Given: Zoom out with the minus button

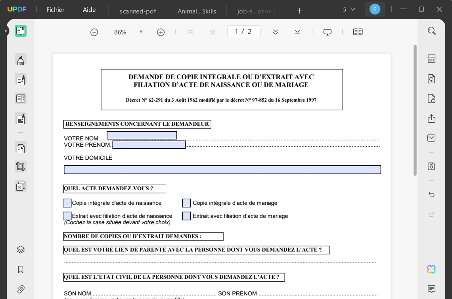Looking at the screenshot, I should coord(94,32).
